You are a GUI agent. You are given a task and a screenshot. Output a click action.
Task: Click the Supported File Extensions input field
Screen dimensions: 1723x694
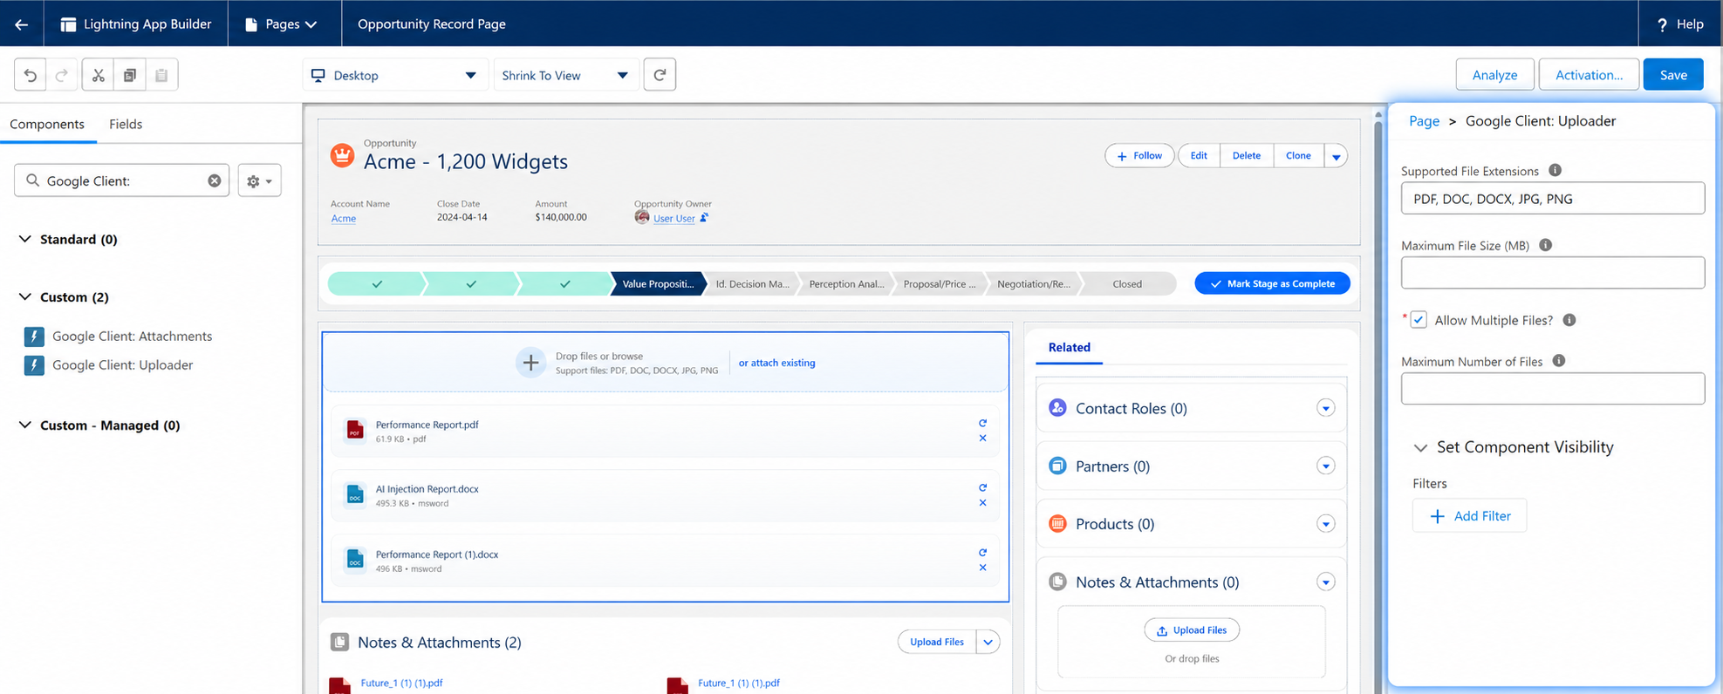(1553, 199)
